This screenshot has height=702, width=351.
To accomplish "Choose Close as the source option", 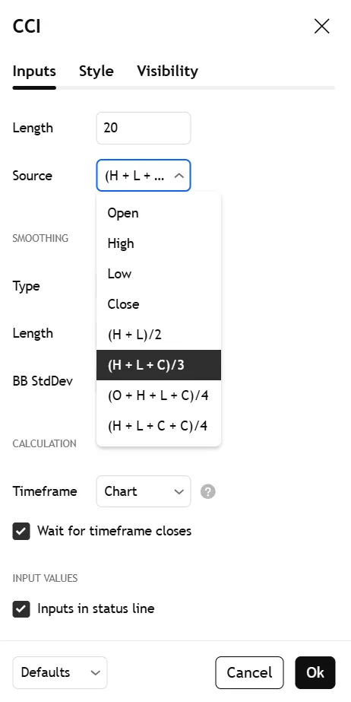I will (159, 304).
